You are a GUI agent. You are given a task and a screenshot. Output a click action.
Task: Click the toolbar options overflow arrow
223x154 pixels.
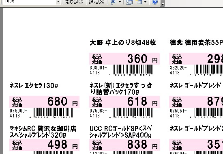[x=163, y=4]
